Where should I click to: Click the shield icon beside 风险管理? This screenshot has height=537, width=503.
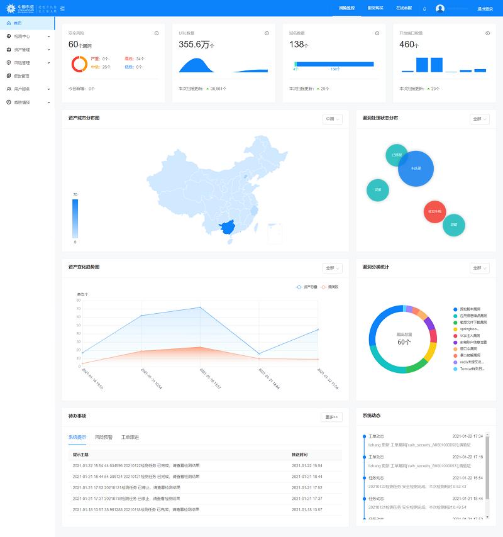pos(9,62)
